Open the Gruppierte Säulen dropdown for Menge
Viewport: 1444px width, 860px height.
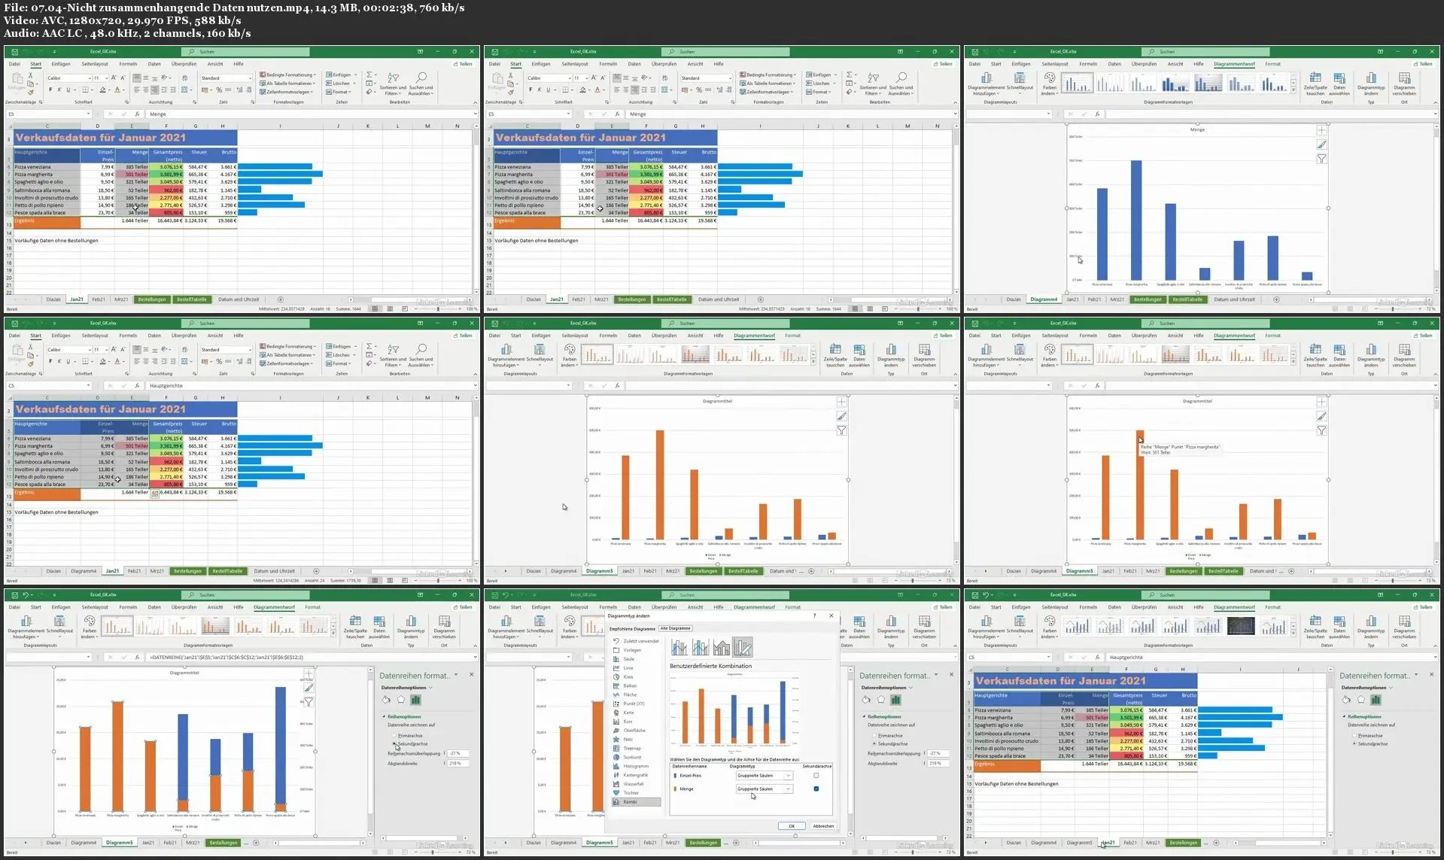[788, 789]
